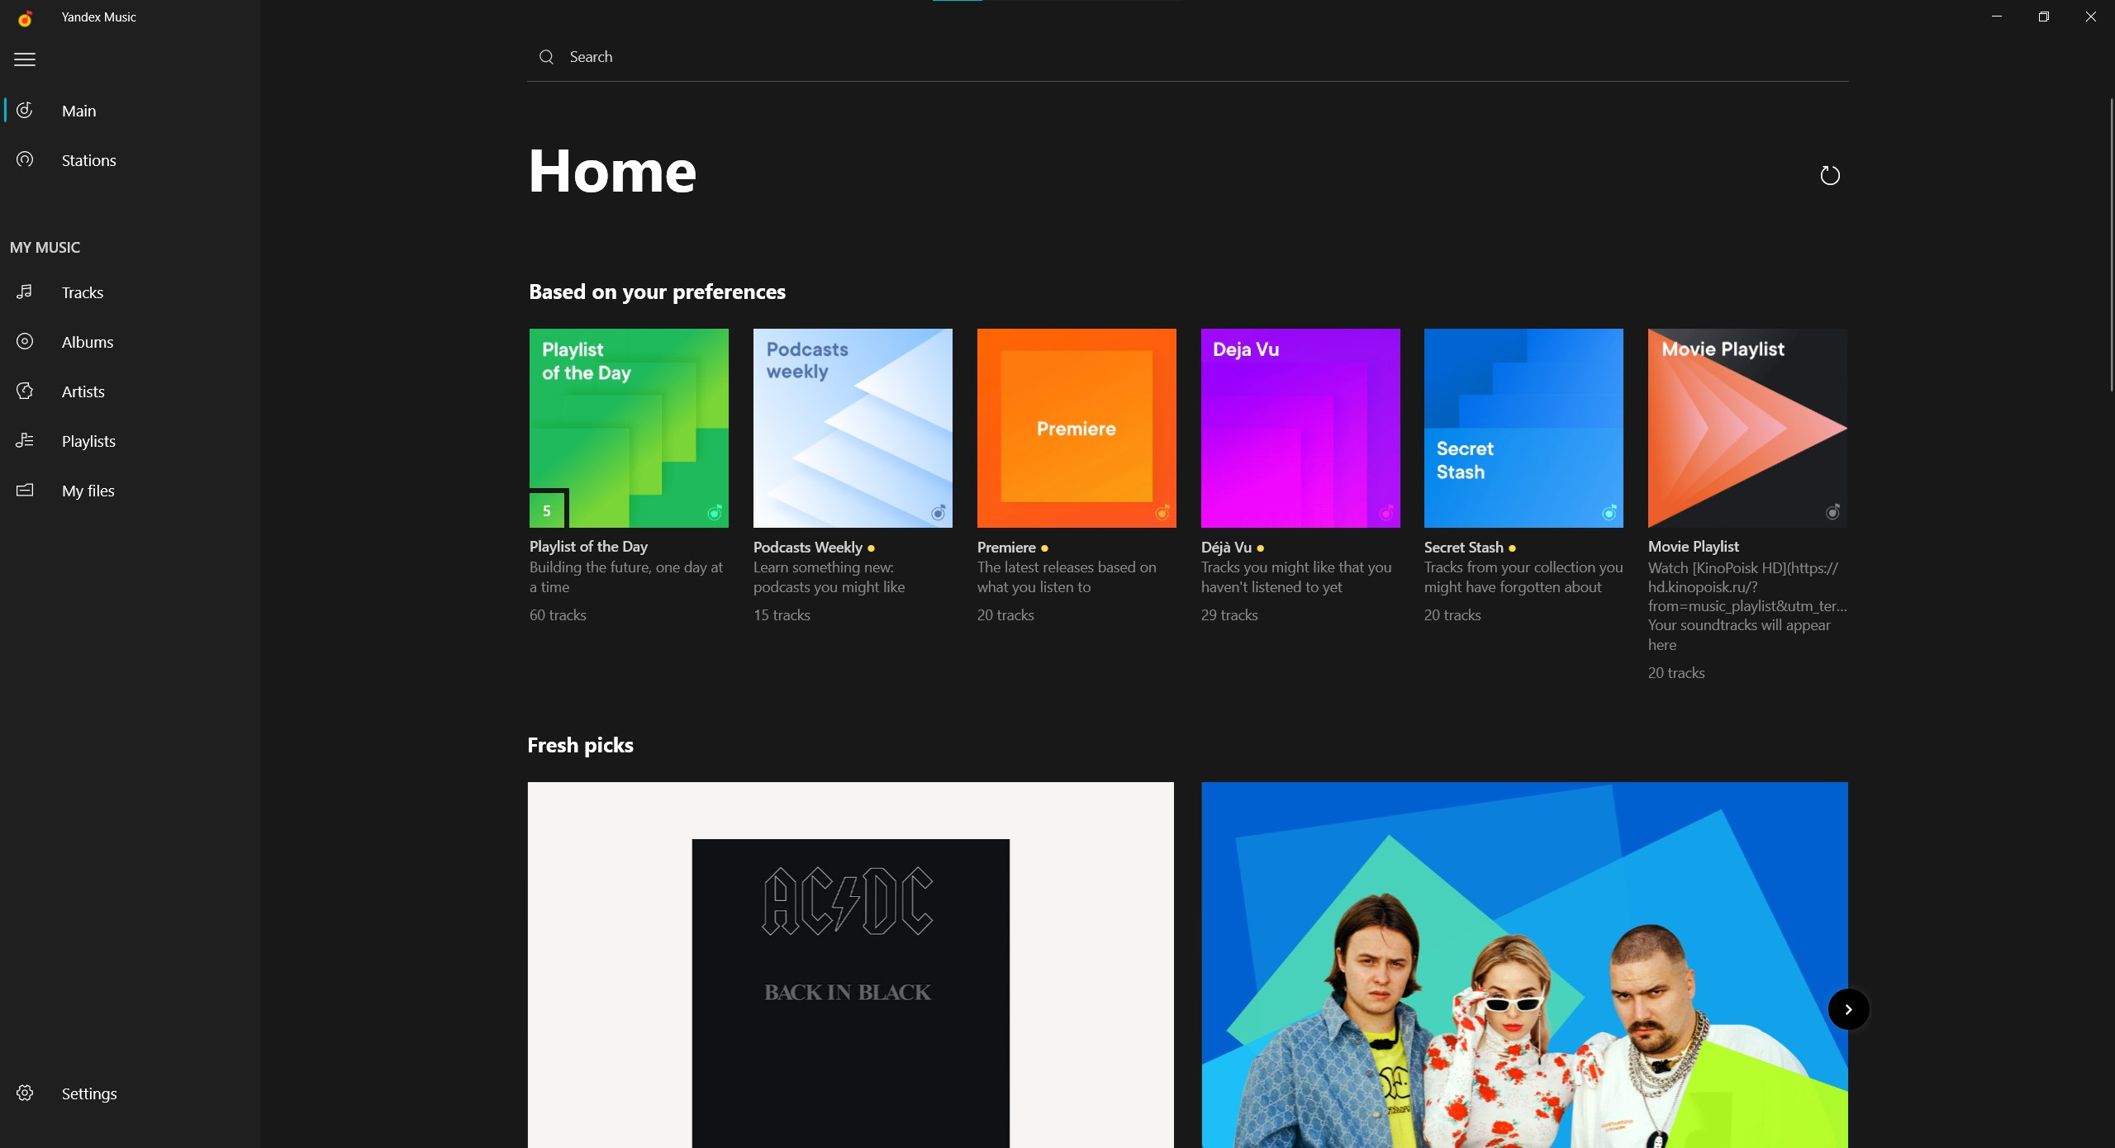Click the Movie Playlist title link
Viewport: 2115px width, 1148px height.
point(1693,547)
